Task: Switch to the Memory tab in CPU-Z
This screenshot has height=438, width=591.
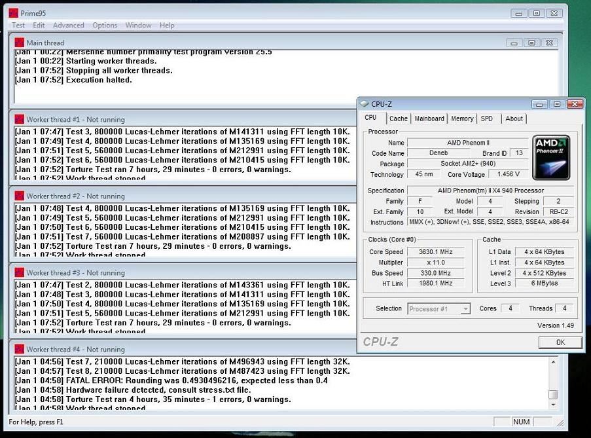Action: click(x=462, y=119)
